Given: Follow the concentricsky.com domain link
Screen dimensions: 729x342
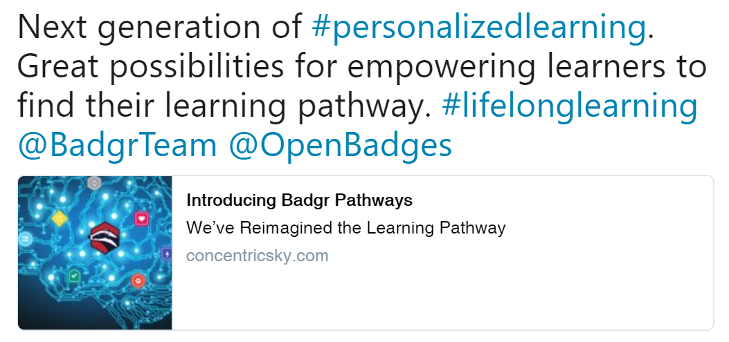Looking at the screenshot, I should [257, 255].
